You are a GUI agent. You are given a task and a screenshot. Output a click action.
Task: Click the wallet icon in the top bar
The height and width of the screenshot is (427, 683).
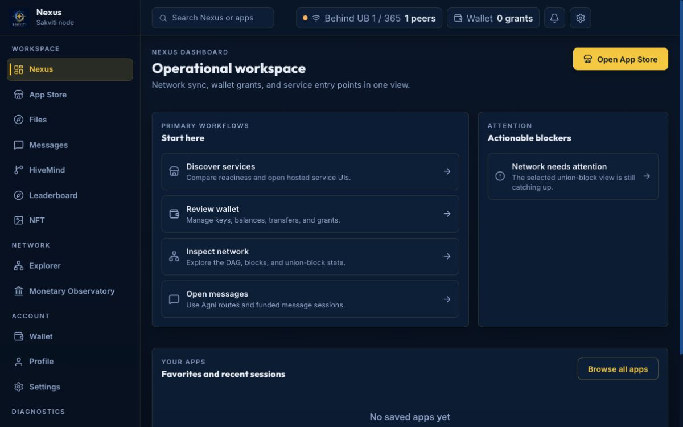(x=458, y=18)
